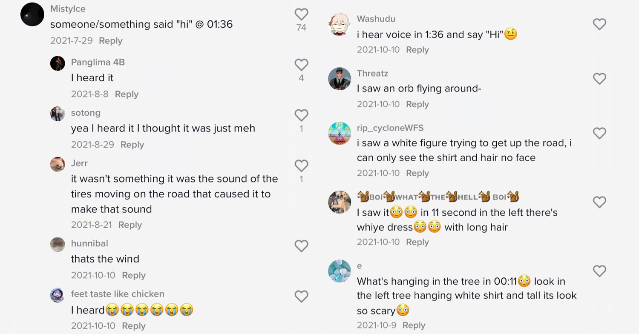639x334 pixels.
Task: Open MistyIce's profile picture
Action: (x=32, y=14)
